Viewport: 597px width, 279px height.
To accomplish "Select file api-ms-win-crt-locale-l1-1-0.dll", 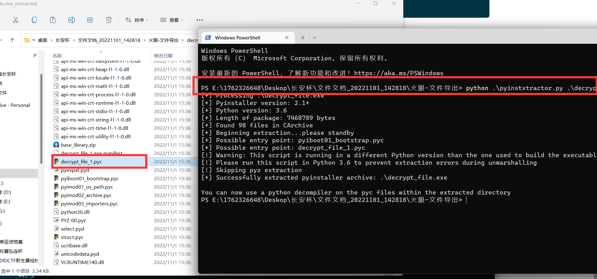I will pyautogui.click(x=96, y=78).
